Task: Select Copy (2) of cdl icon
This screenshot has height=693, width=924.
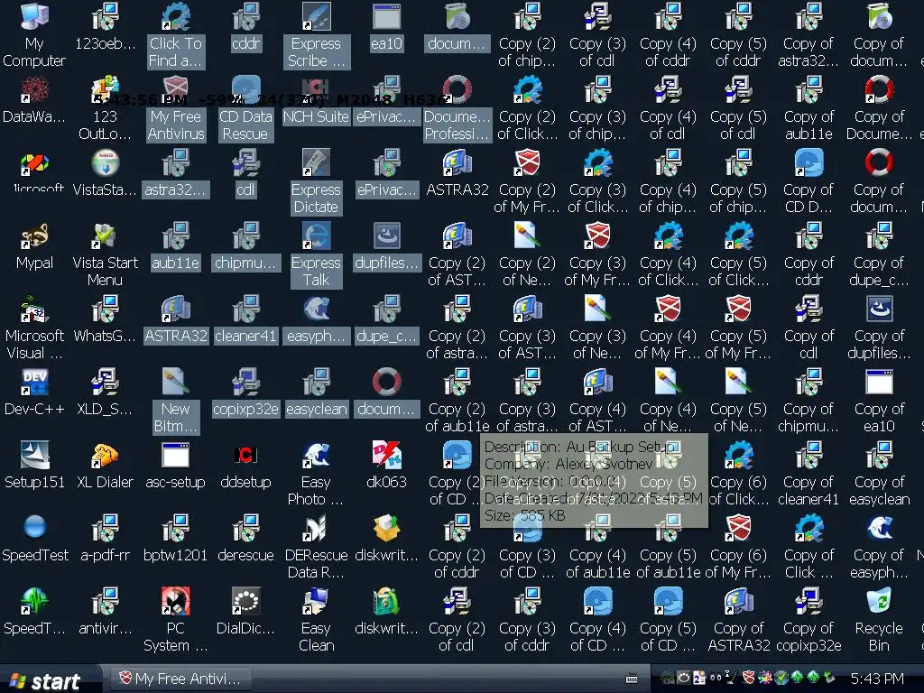Action: coord(457,602)
